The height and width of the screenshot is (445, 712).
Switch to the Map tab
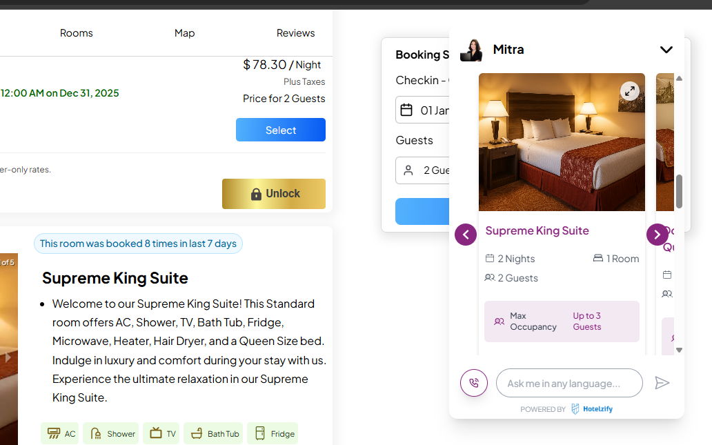pyautogui.click(x=184, y=33)
